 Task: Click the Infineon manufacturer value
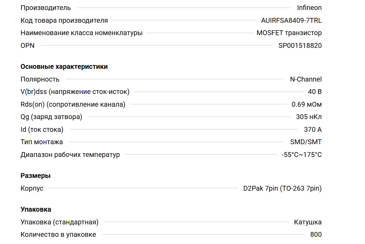309,8
